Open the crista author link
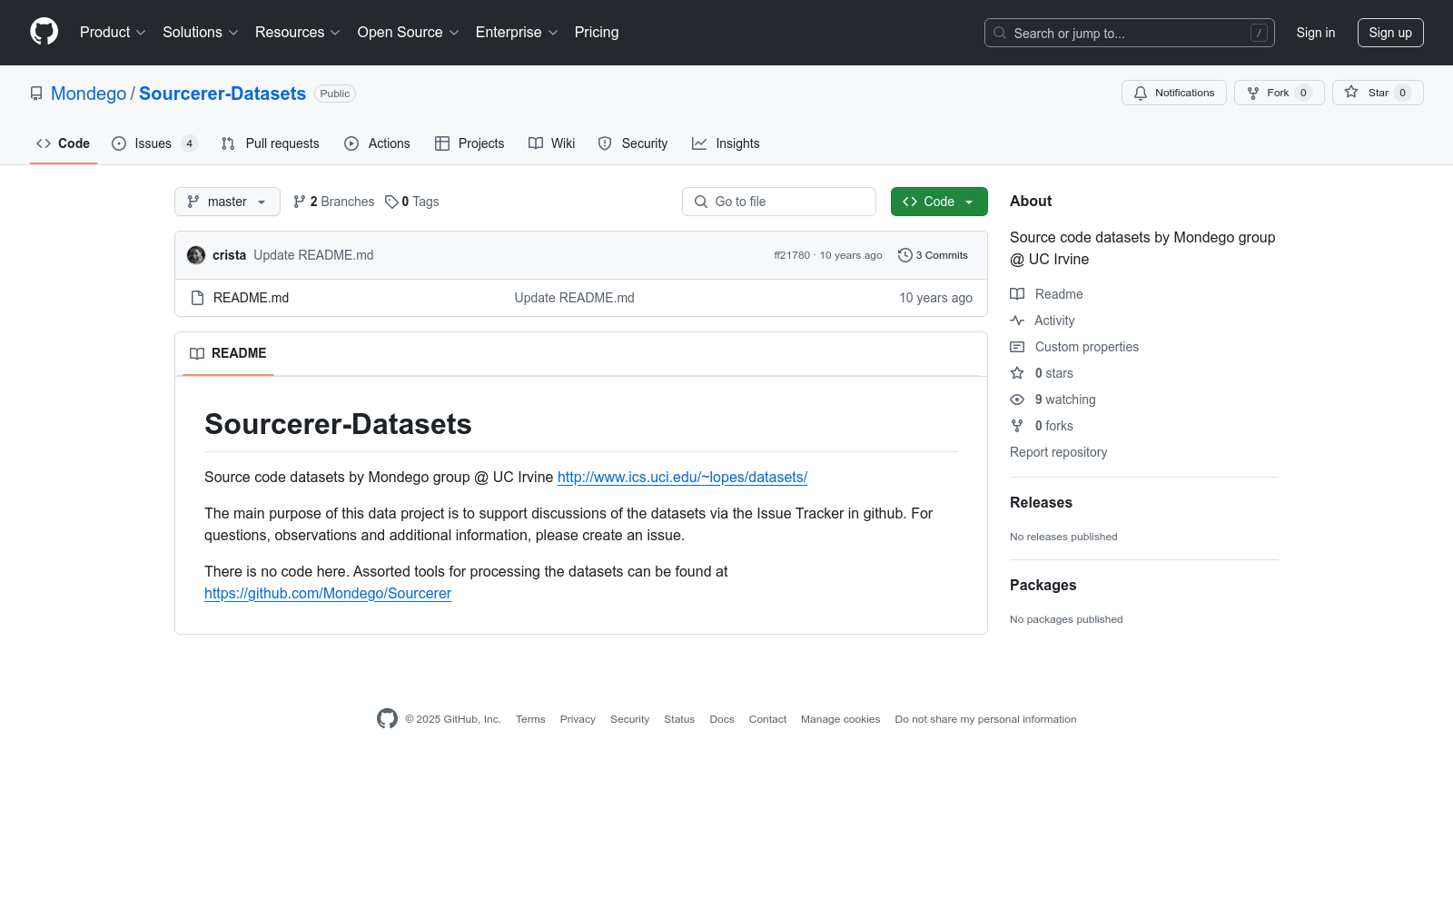The image size is (1453, 908). [x=229, y=255]
